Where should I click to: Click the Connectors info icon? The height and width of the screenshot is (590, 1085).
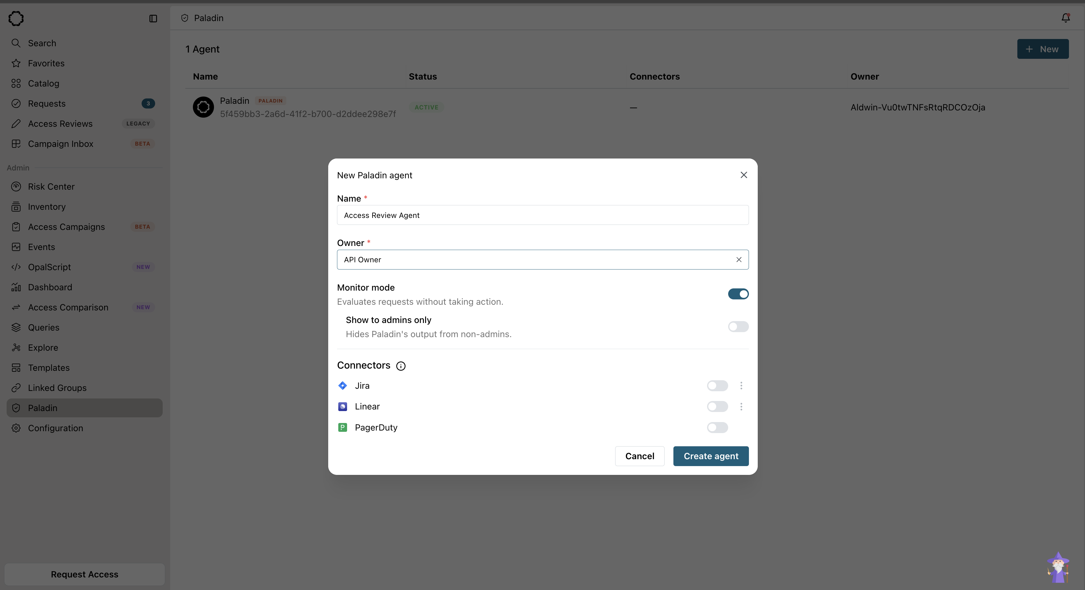[x=401, y=366]
